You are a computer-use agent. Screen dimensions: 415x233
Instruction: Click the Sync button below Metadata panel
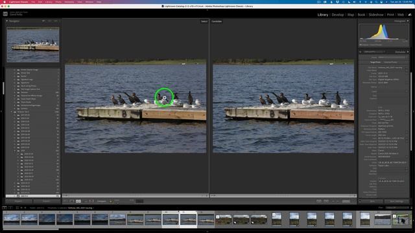point(372,201)
